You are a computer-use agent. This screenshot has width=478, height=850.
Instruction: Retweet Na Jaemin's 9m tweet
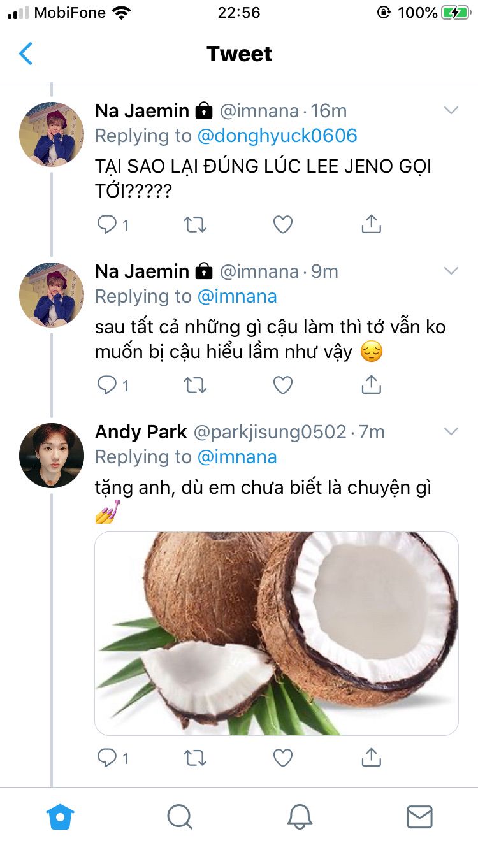tap(194, 385)
